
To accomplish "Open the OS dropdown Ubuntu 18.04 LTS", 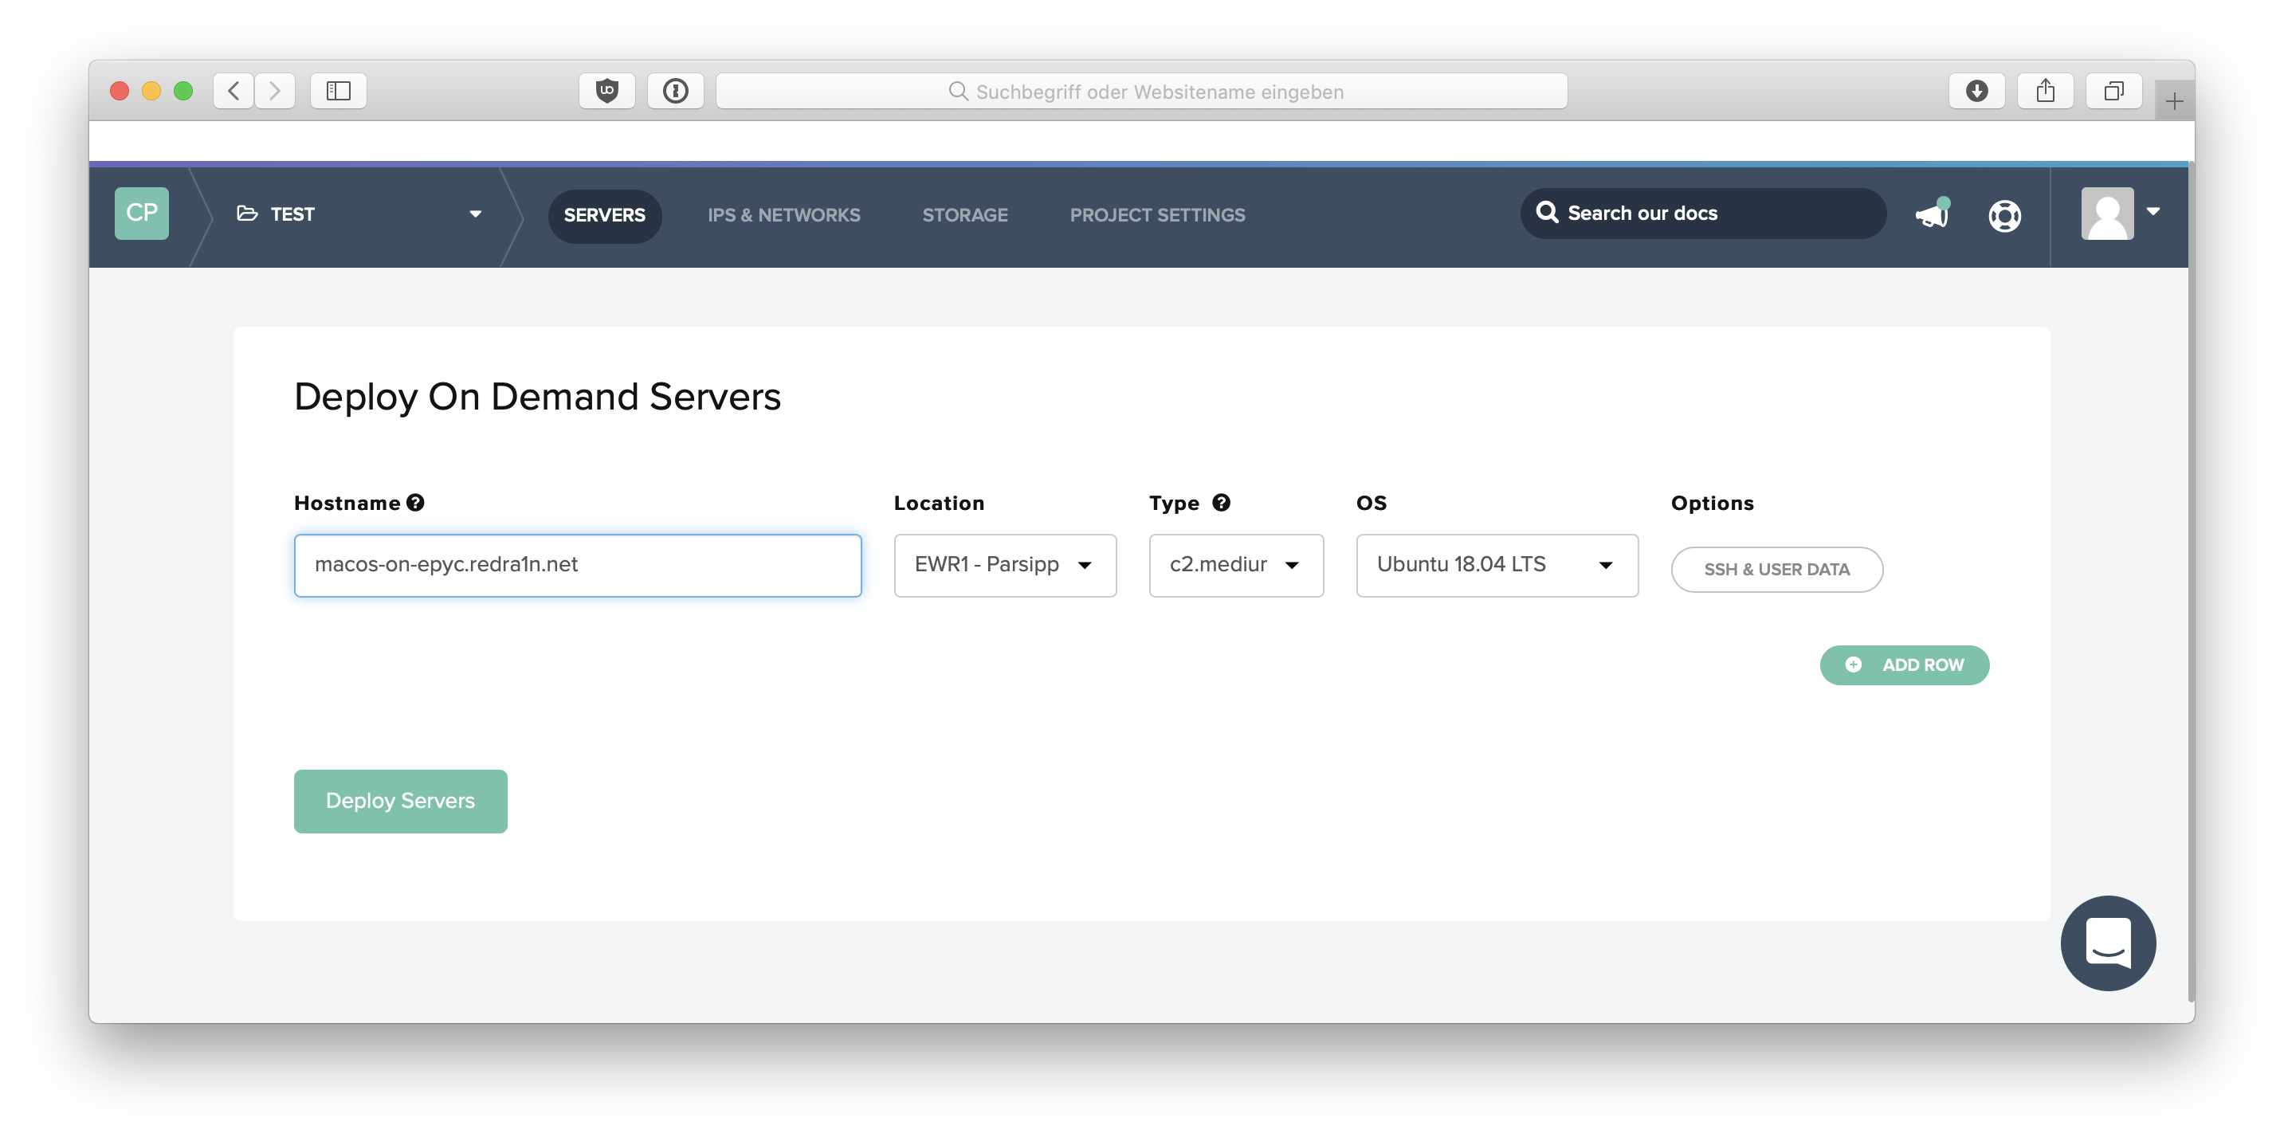I will [x=1497, y=565].
